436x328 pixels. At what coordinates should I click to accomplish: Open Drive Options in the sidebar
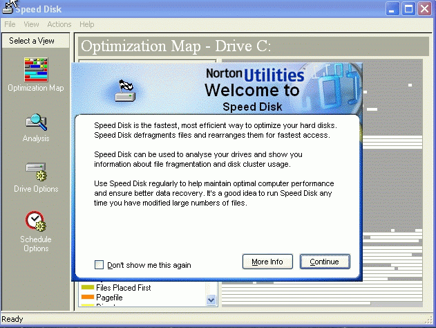(x=35, y=172)
